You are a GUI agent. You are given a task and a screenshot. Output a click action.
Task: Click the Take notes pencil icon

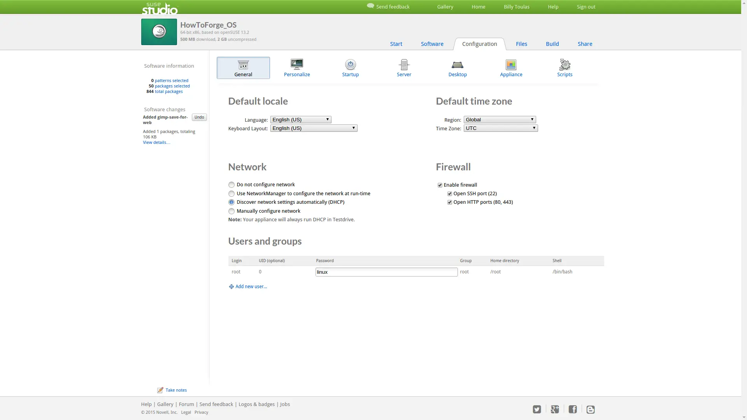click(x=160, y=390)
